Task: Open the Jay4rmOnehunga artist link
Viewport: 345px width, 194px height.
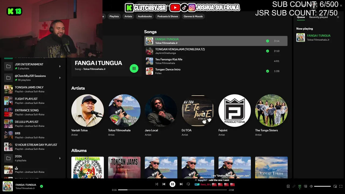Action: tap(165, 53)
